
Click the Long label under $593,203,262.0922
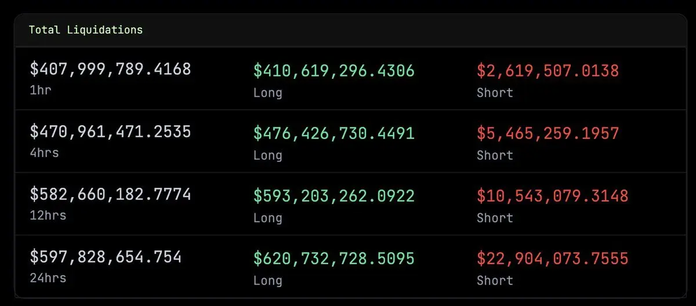pos(268,218)
